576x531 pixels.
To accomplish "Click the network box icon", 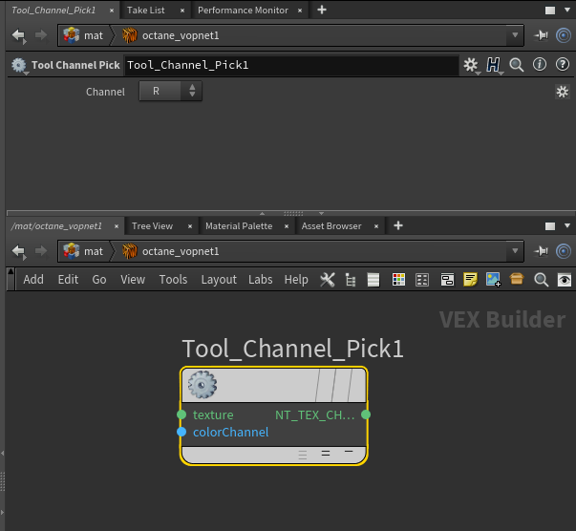I will point(447,280).
